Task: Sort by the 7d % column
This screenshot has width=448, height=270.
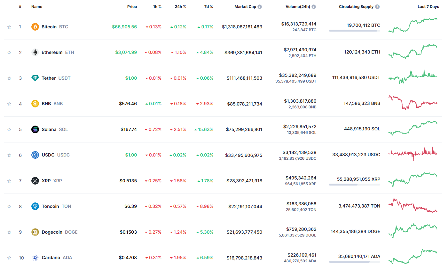Action: pyautogui.click(x=209, y=7)
